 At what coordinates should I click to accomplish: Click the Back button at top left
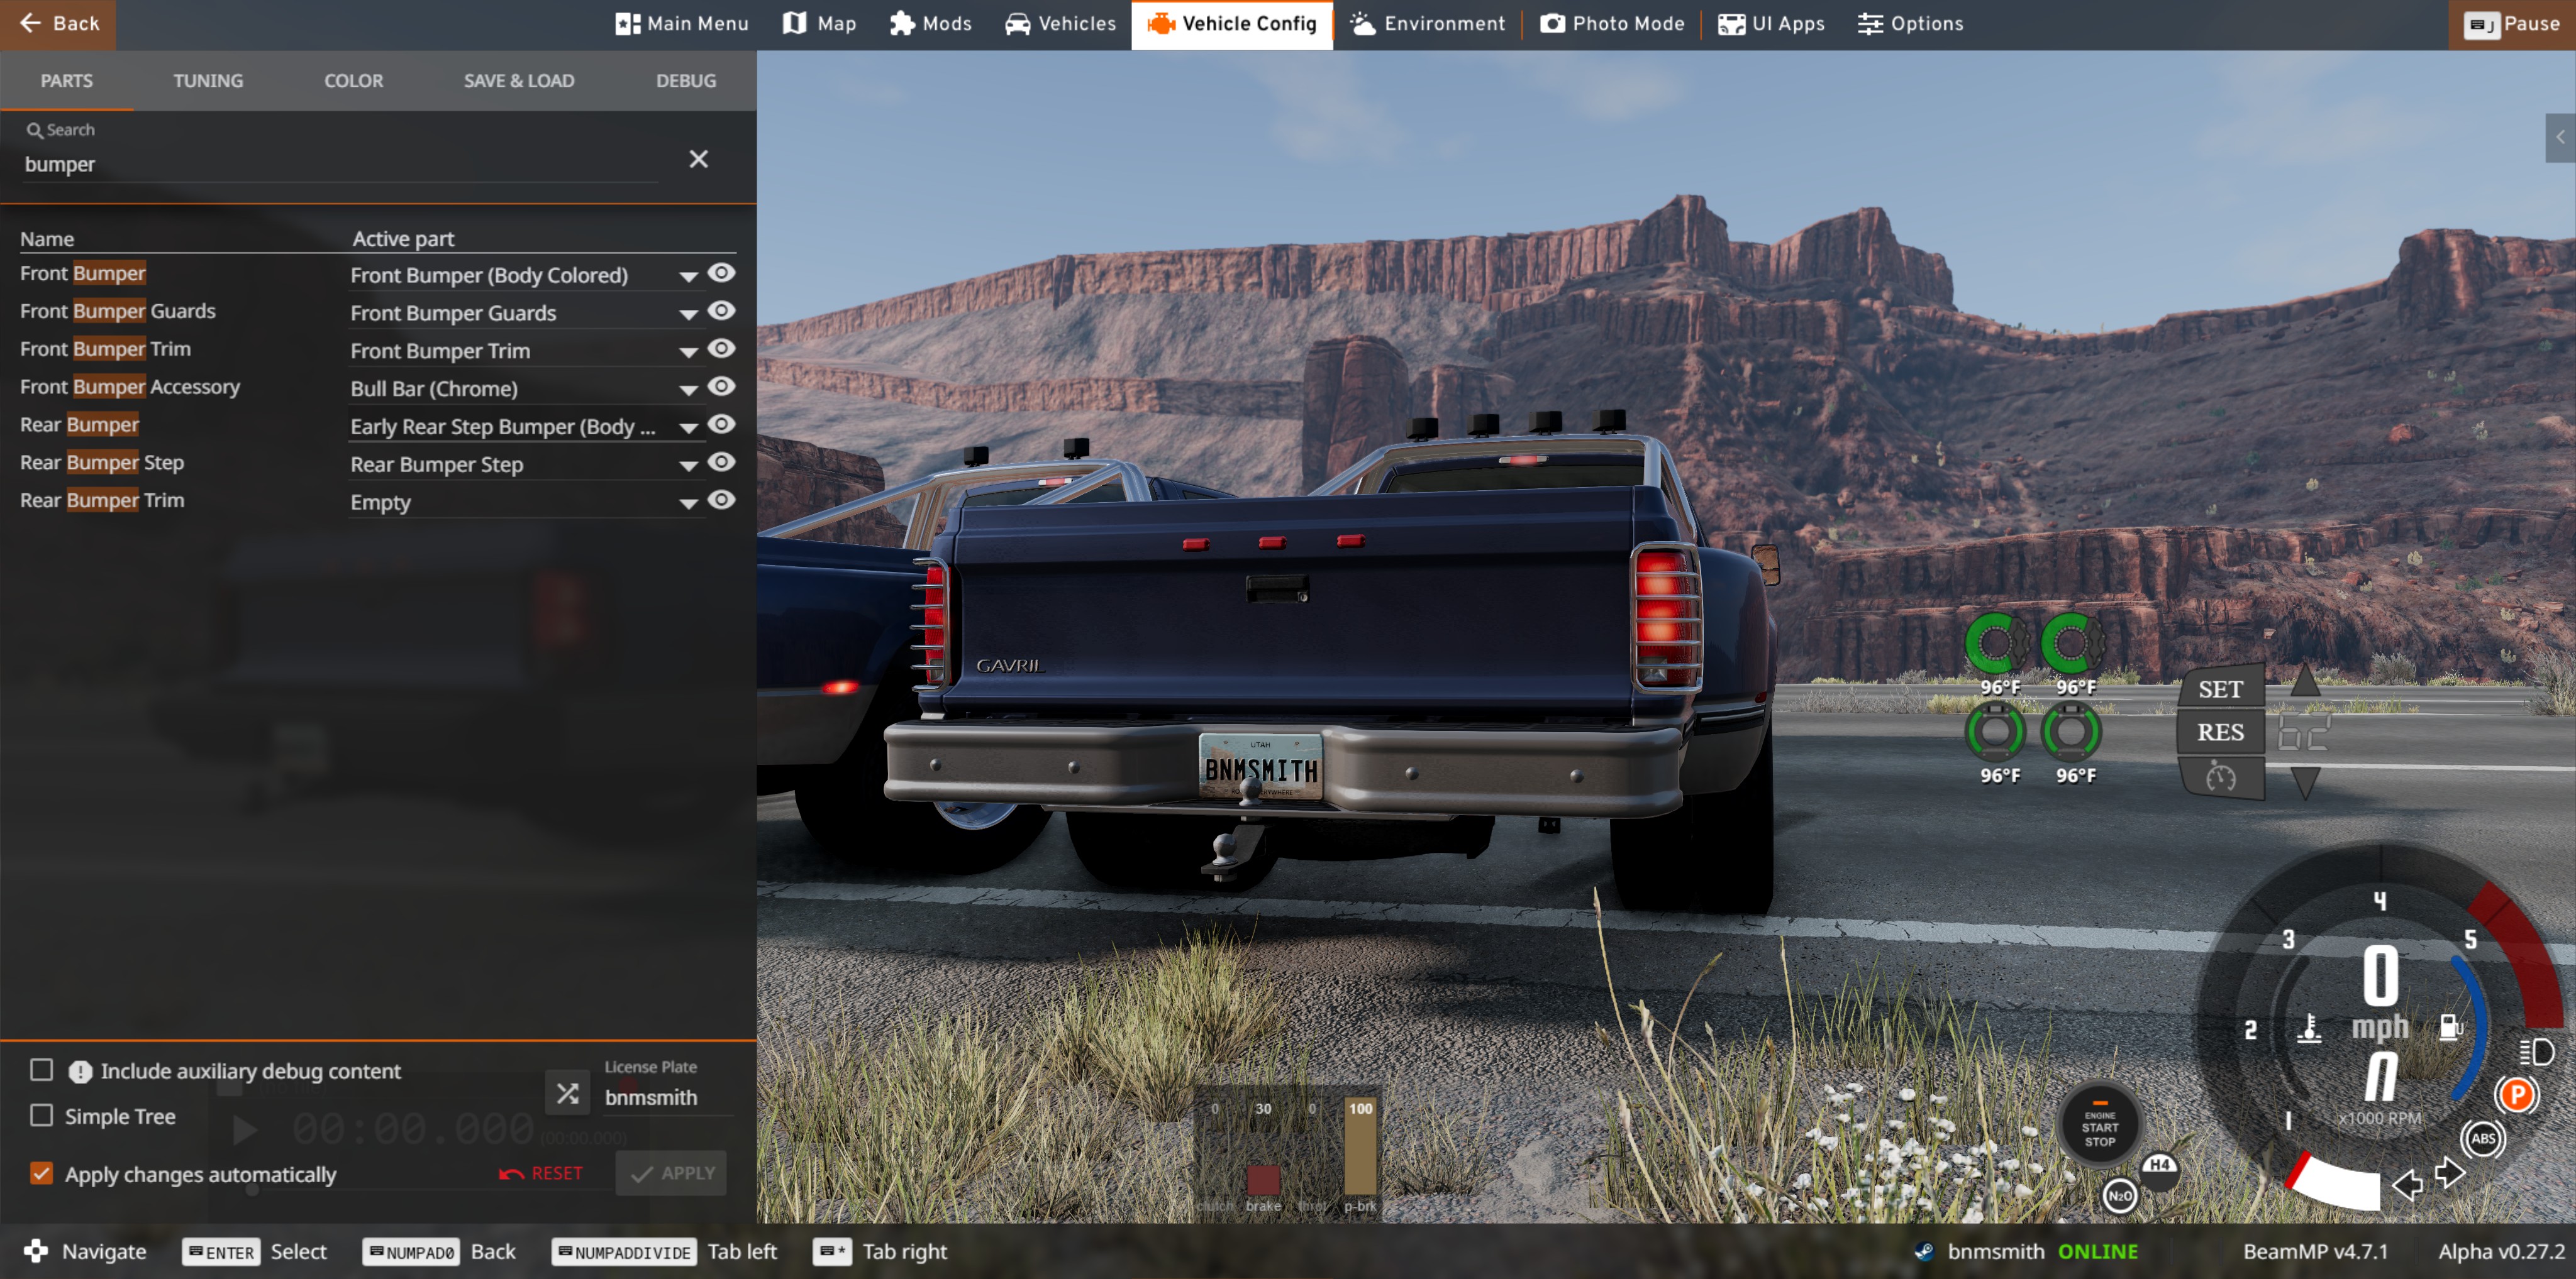click(58, 24)
